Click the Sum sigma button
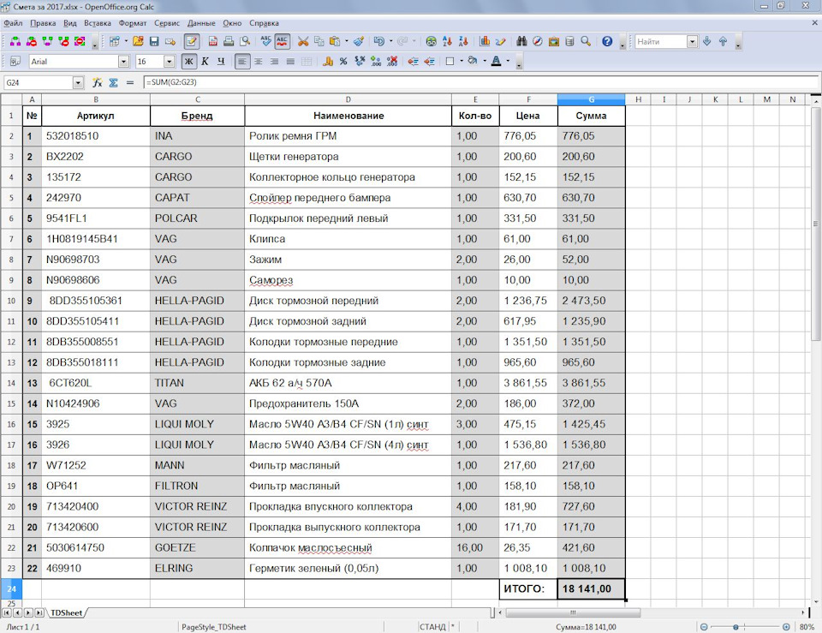822x633 pixels. pos(113,83)
